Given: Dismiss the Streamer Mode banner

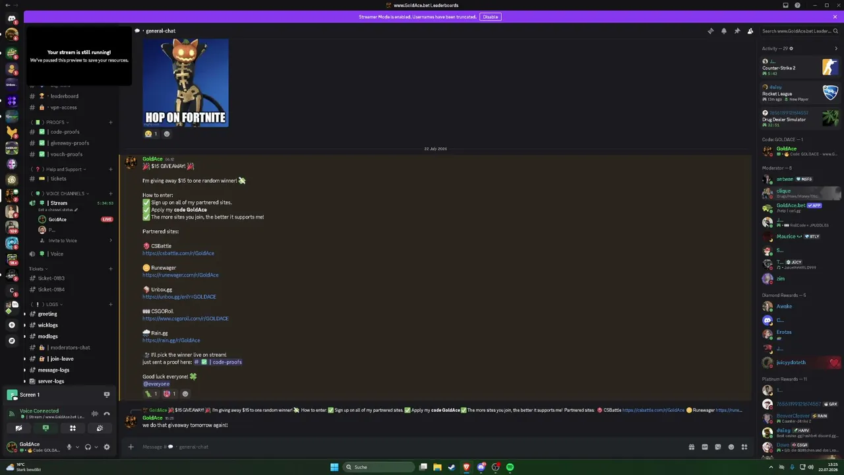Looking at the screenshot, I should pos(835,17).
